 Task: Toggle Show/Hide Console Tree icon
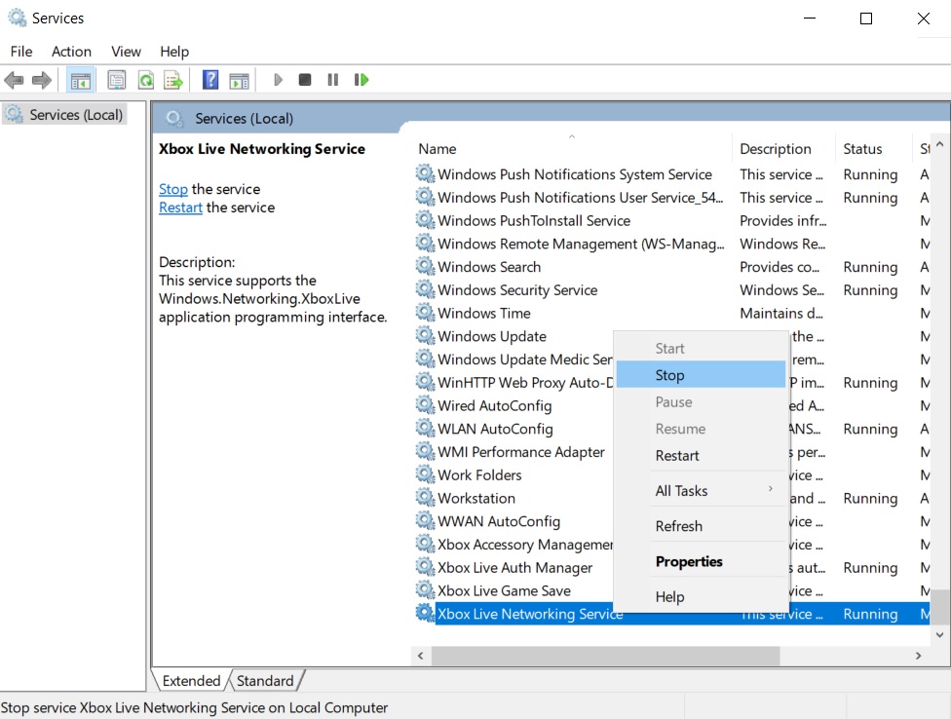point(80,80)
